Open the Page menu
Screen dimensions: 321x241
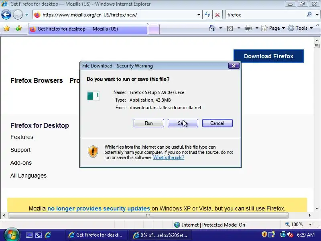click(x=273, y=28)
